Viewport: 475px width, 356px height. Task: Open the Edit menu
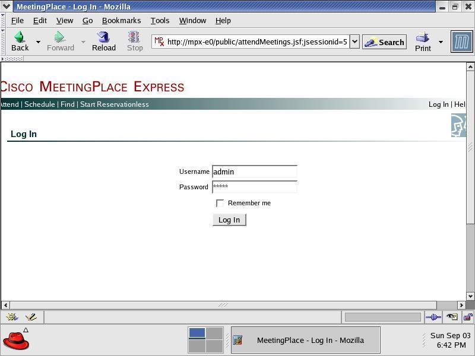[40, 21]
